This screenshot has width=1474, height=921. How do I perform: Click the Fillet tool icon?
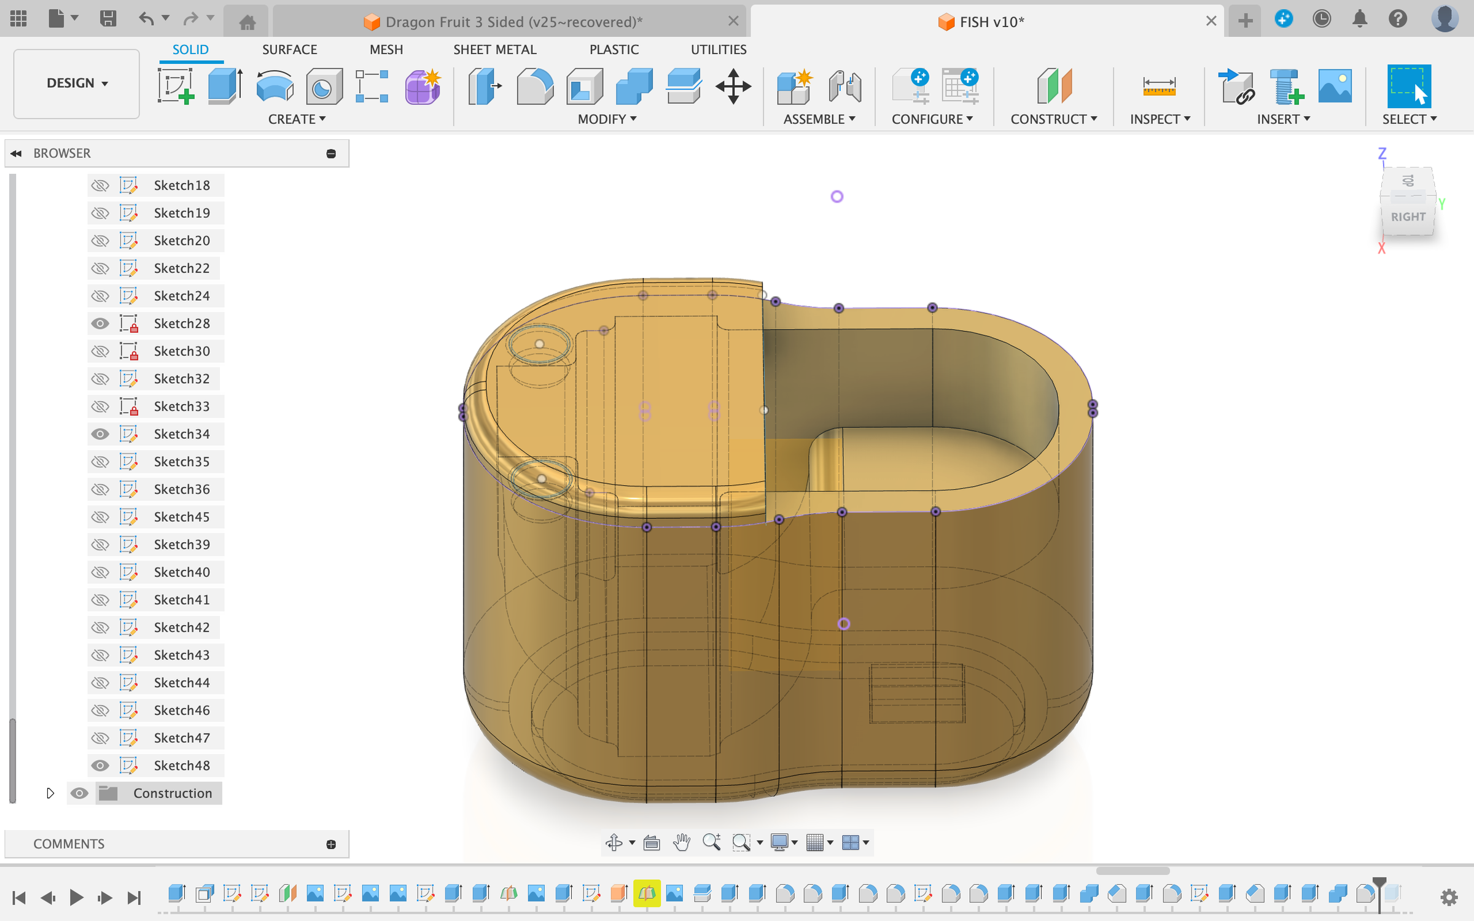534,86
